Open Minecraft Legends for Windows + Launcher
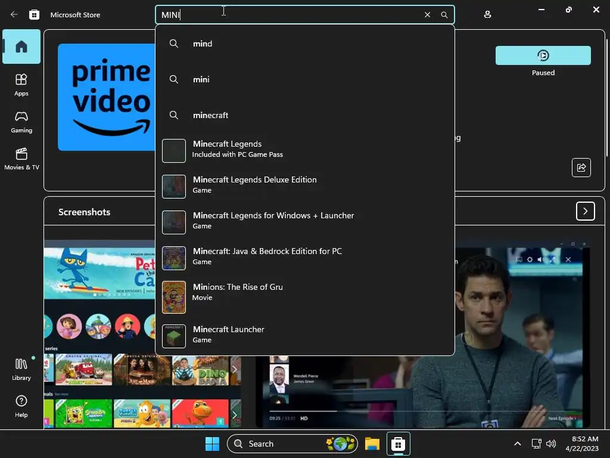The image size is (610, 458). (304, 222)
